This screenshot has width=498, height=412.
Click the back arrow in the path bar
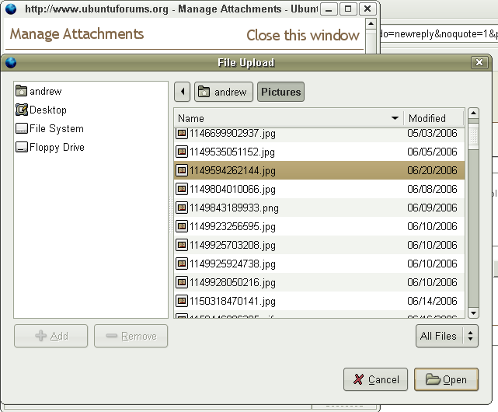click(183, 93)
